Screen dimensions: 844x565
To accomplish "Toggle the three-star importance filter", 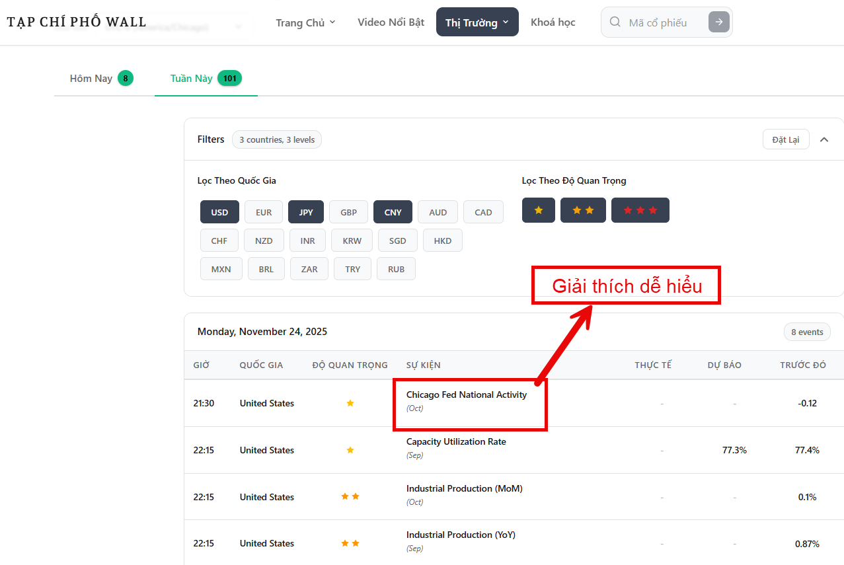I will click(640, 210).
